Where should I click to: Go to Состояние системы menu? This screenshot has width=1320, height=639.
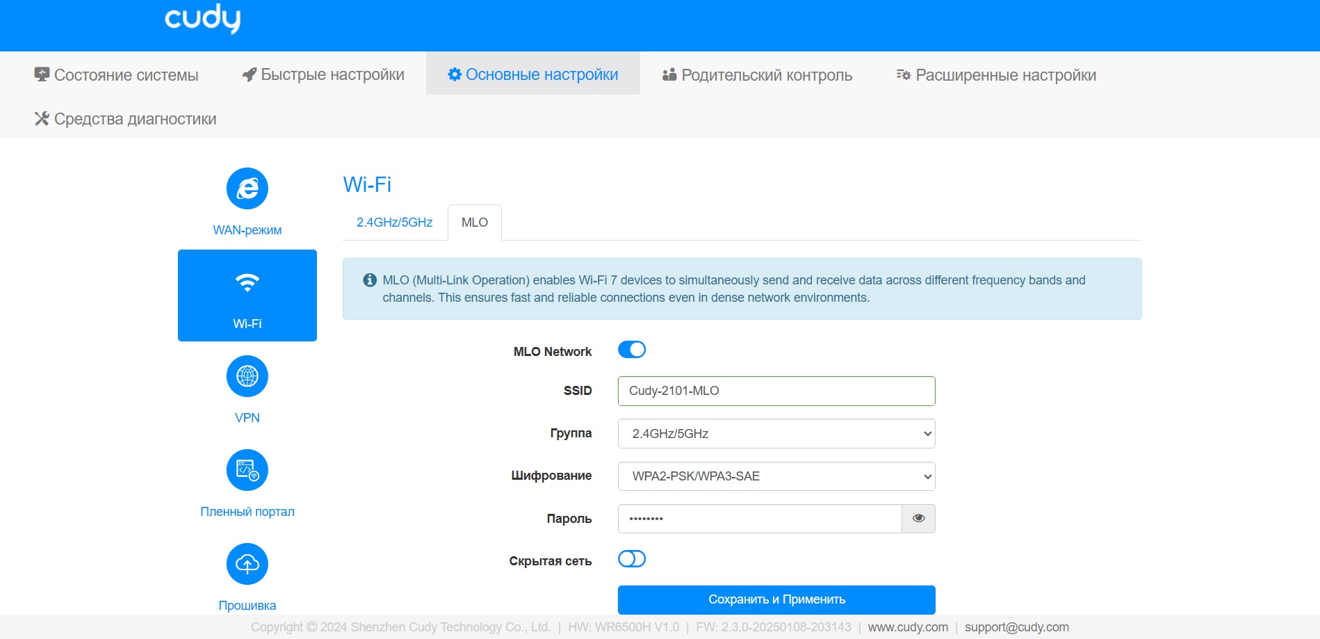coord(116,75)
